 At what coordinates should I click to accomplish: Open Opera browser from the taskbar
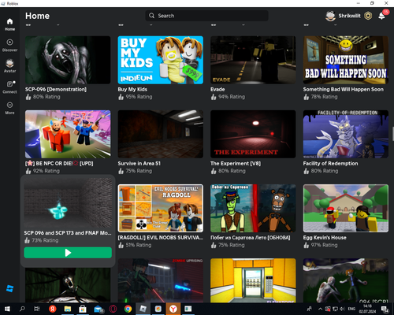coord(113,309)
